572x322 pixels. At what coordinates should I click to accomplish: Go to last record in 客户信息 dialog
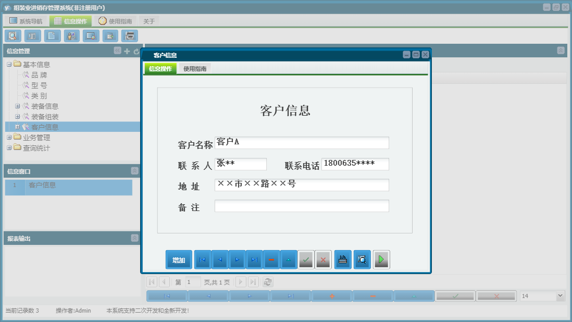click(254, 259)
